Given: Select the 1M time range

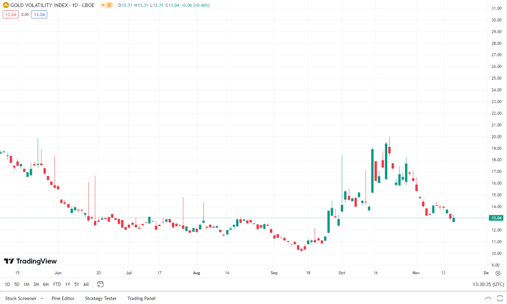Looking at the screenshot, I should (26, 284).
